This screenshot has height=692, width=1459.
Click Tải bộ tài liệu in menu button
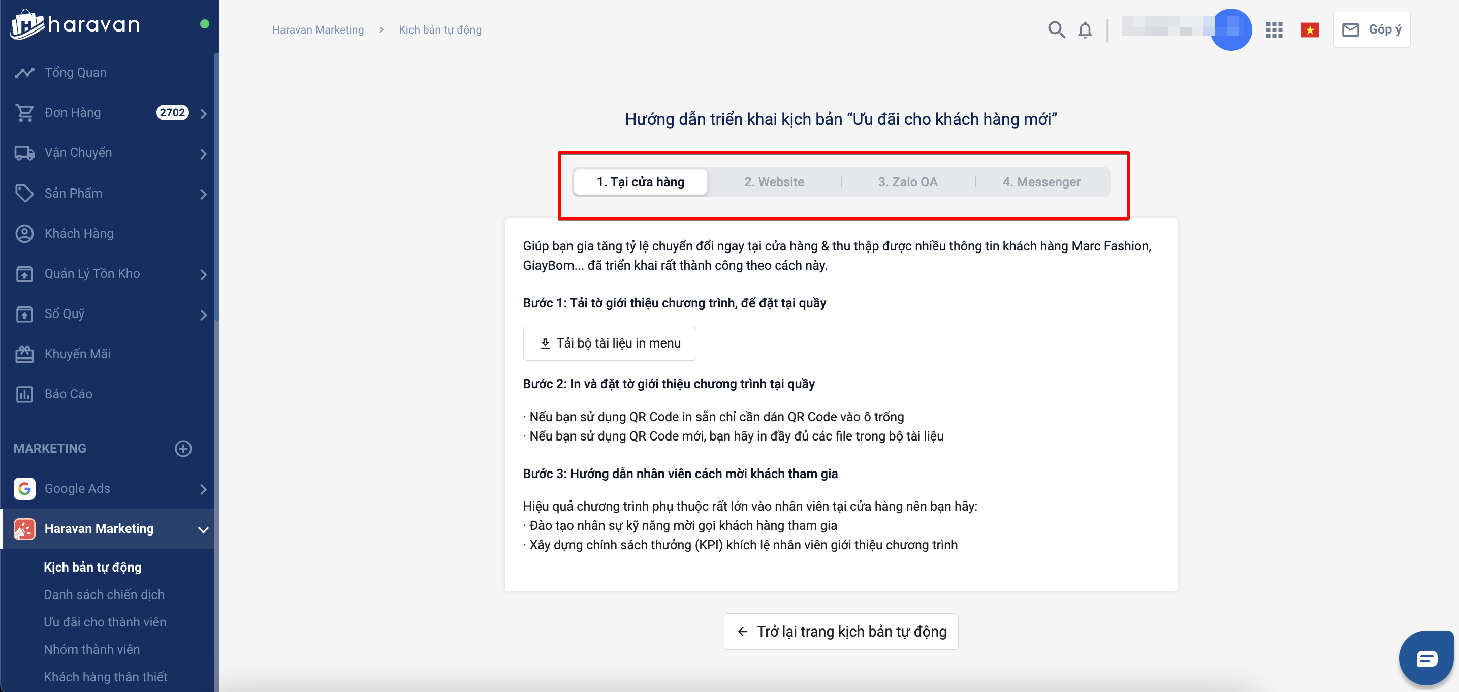coord(610,343)
